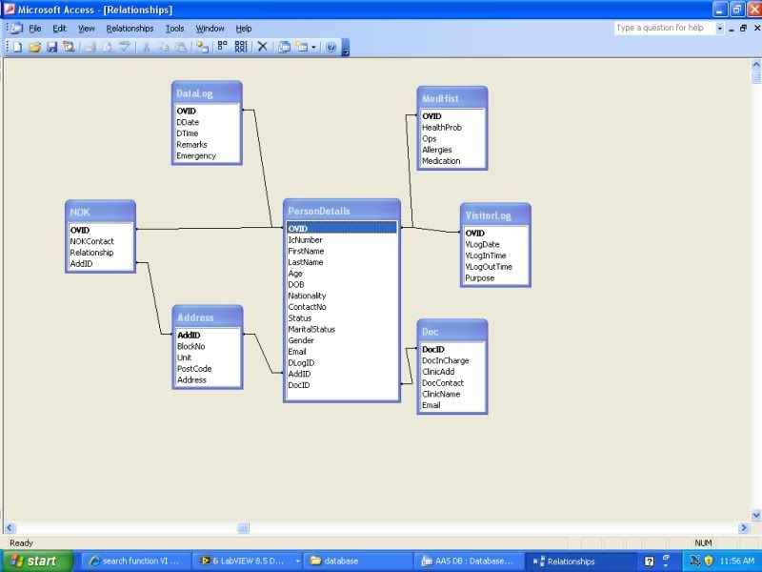Select OVID field in PersonDetails table
Image resolution: width=762 pixels, height=572 pixels.
click(x=341, y=229)
